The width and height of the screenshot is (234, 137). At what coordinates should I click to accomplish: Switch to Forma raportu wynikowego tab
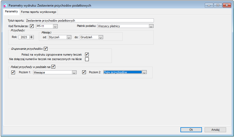(39, 12)
